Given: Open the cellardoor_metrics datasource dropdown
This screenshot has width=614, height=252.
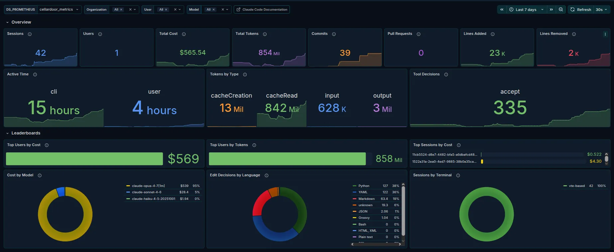Looking at the screenshot, I should pyautogui.click(x=59, y=9).
